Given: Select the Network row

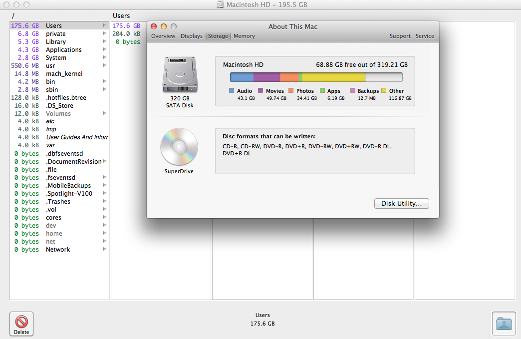Looking at the screenshot, I should [59, 249].
